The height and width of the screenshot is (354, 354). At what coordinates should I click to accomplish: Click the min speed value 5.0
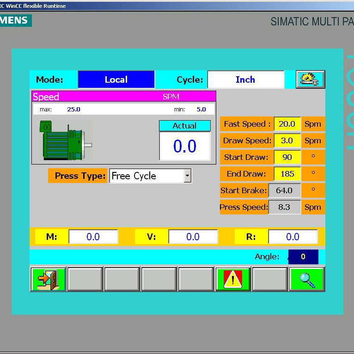pyautogui.click(x=201, y=110)
